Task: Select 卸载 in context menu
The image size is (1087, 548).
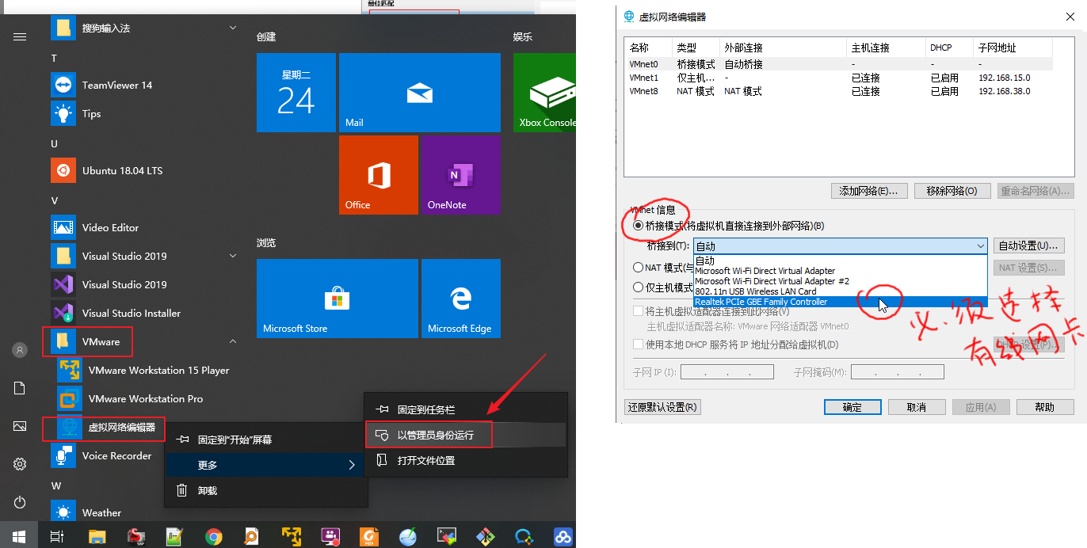Action: tap(266, 490)
